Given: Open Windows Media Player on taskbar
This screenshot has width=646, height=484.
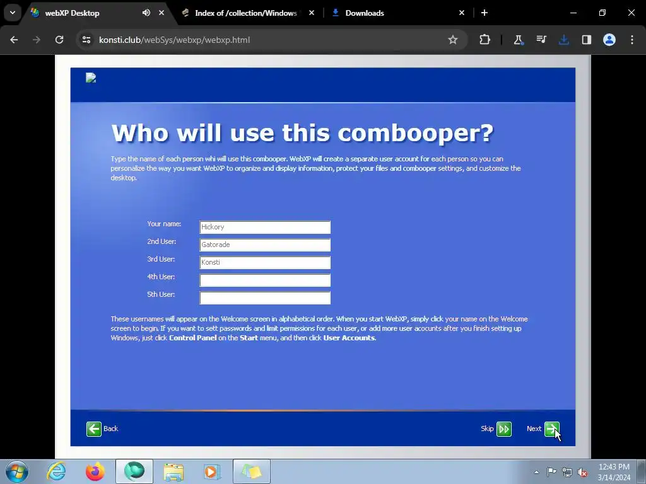Looking at the screenshot, I should click(213, 471).
